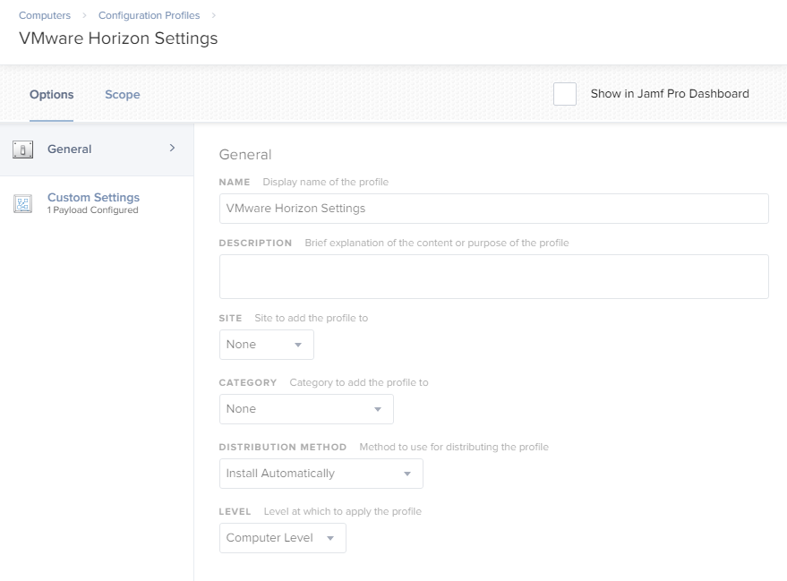Go to Configuration Profiles breadcrumb
This screenshot has width=787, height=581.
(149, 15)
